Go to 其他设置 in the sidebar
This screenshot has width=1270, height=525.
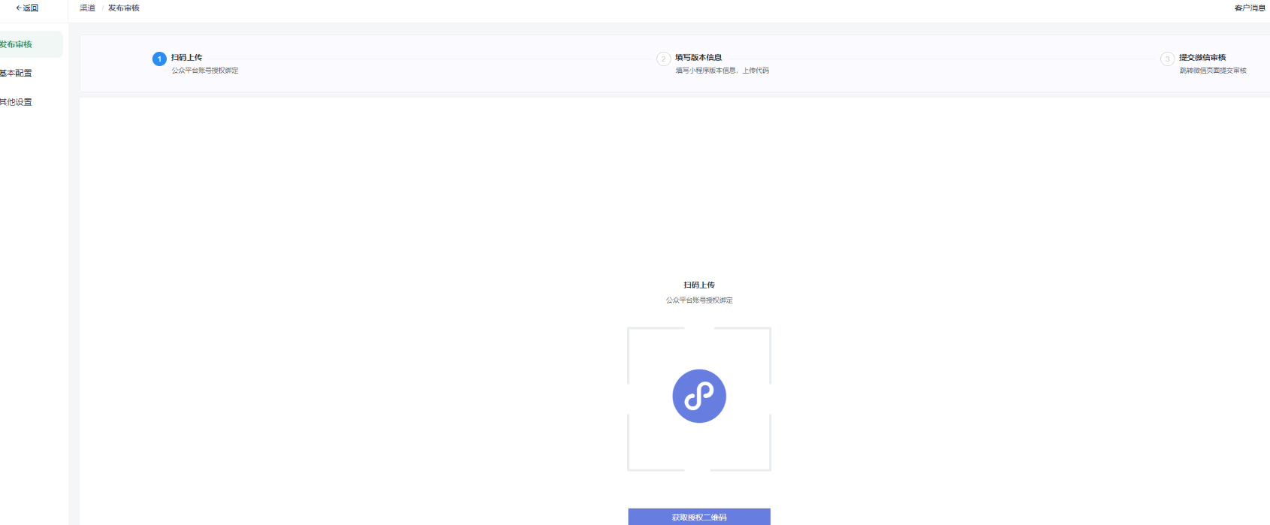(17, 102)
